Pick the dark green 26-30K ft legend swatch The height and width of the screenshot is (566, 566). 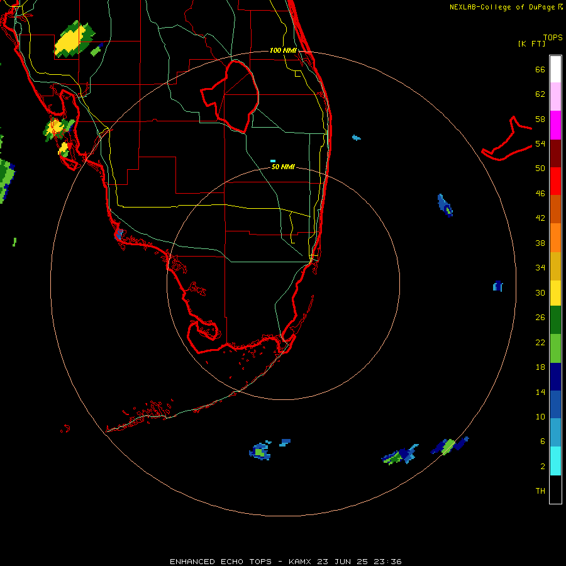pyautogui.click(x=555, y=320)
